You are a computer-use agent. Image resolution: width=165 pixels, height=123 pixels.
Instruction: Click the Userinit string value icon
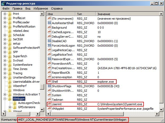click(49, 104)
